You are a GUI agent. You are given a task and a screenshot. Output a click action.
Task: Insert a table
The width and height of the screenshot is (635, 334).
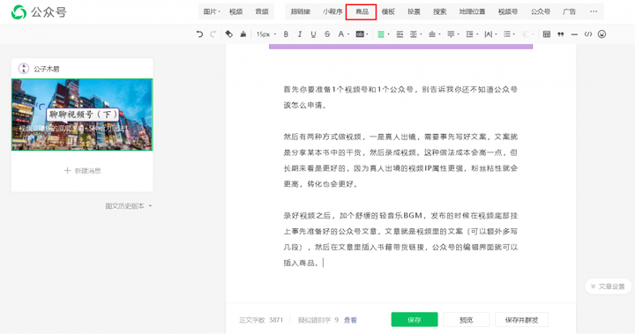point(547,34)
